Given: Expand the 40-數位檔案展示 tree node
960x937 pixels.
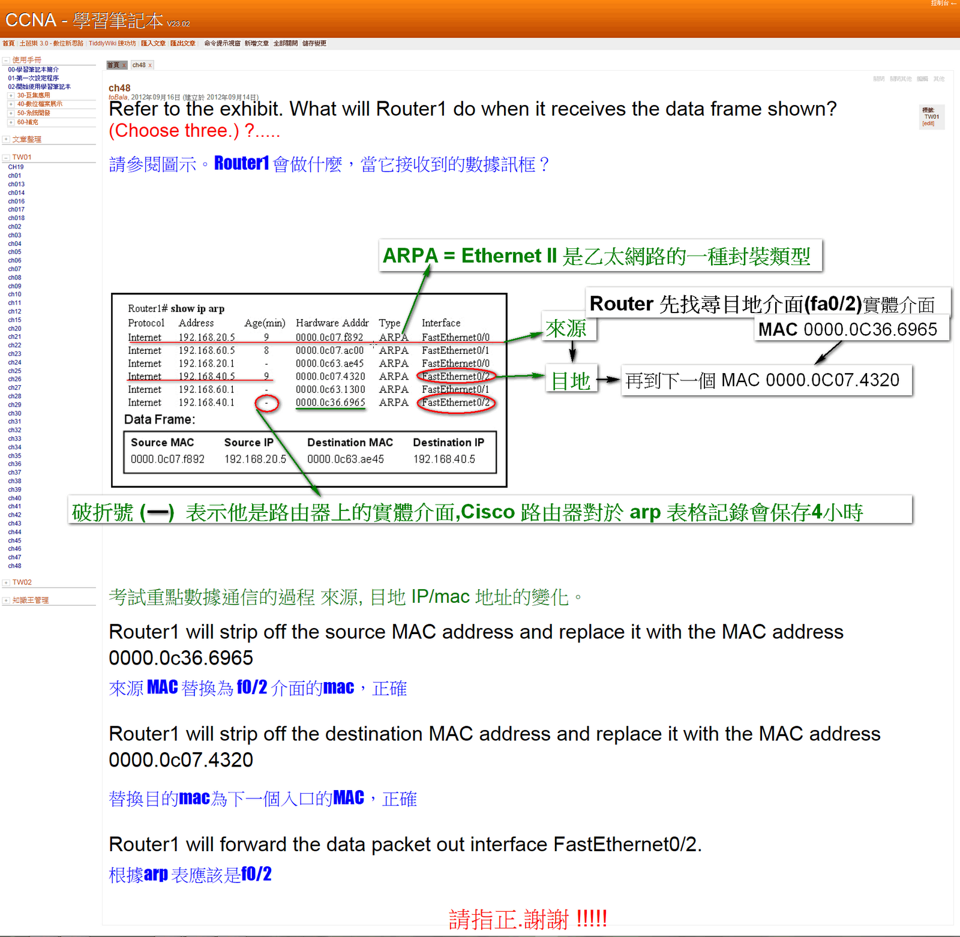Looking at the screenshot, I should (11, 104).
